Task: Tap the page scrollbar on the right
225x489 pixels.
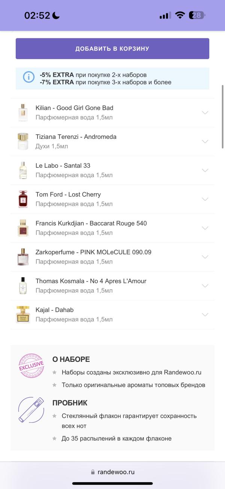Action: pyautogui.click(x=223, y=117)
